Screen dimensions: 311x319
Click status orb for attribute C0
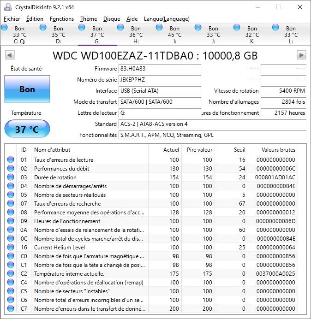pyautogui.click(x=11, y=256)
